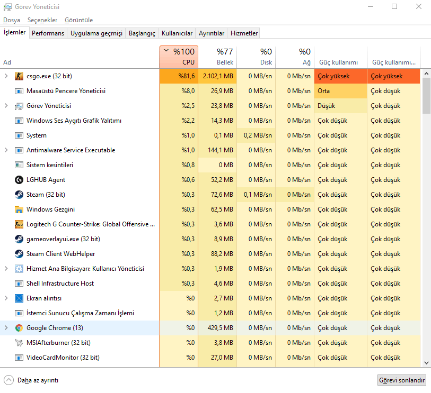This screenshot has height=393, width=431.
Task: Sort by the Disk column header
Action: tap(256, 57)
